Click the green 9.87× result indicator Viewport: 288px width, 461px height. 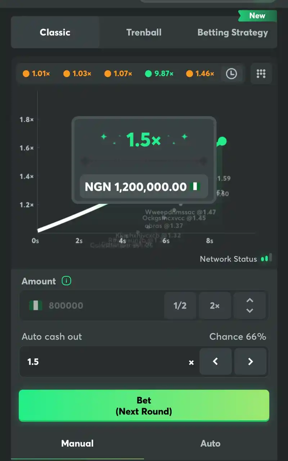[159, 74]
